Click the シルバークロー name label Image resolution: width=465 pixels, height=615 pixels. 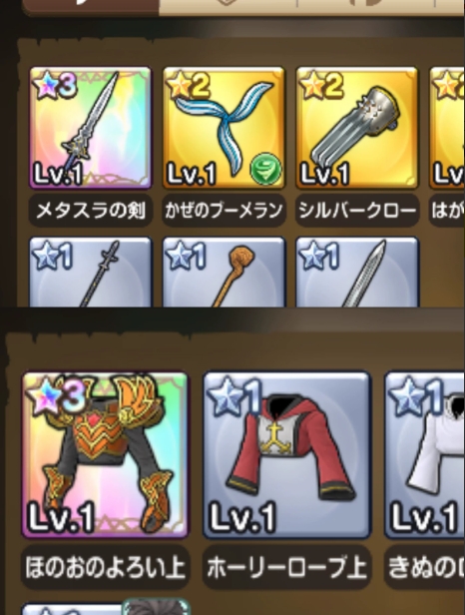pos(357,211)
